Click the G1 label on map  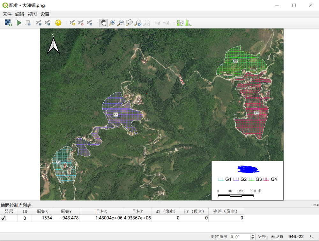click(58, 162)
